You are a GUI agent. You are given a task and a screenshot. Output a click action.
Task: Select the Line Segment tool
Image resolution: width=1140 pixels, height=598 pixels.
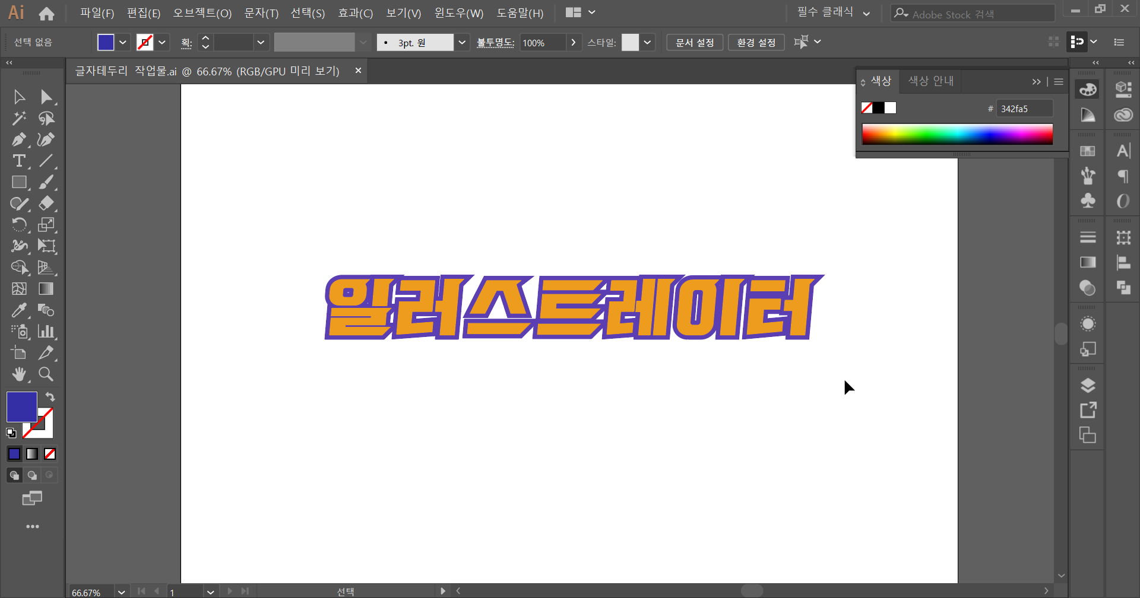(46, 161)
